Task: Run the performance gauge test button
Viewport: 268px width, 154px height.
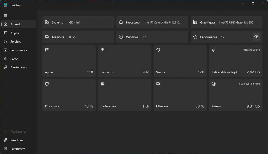Action: click(x=256, y=37)
